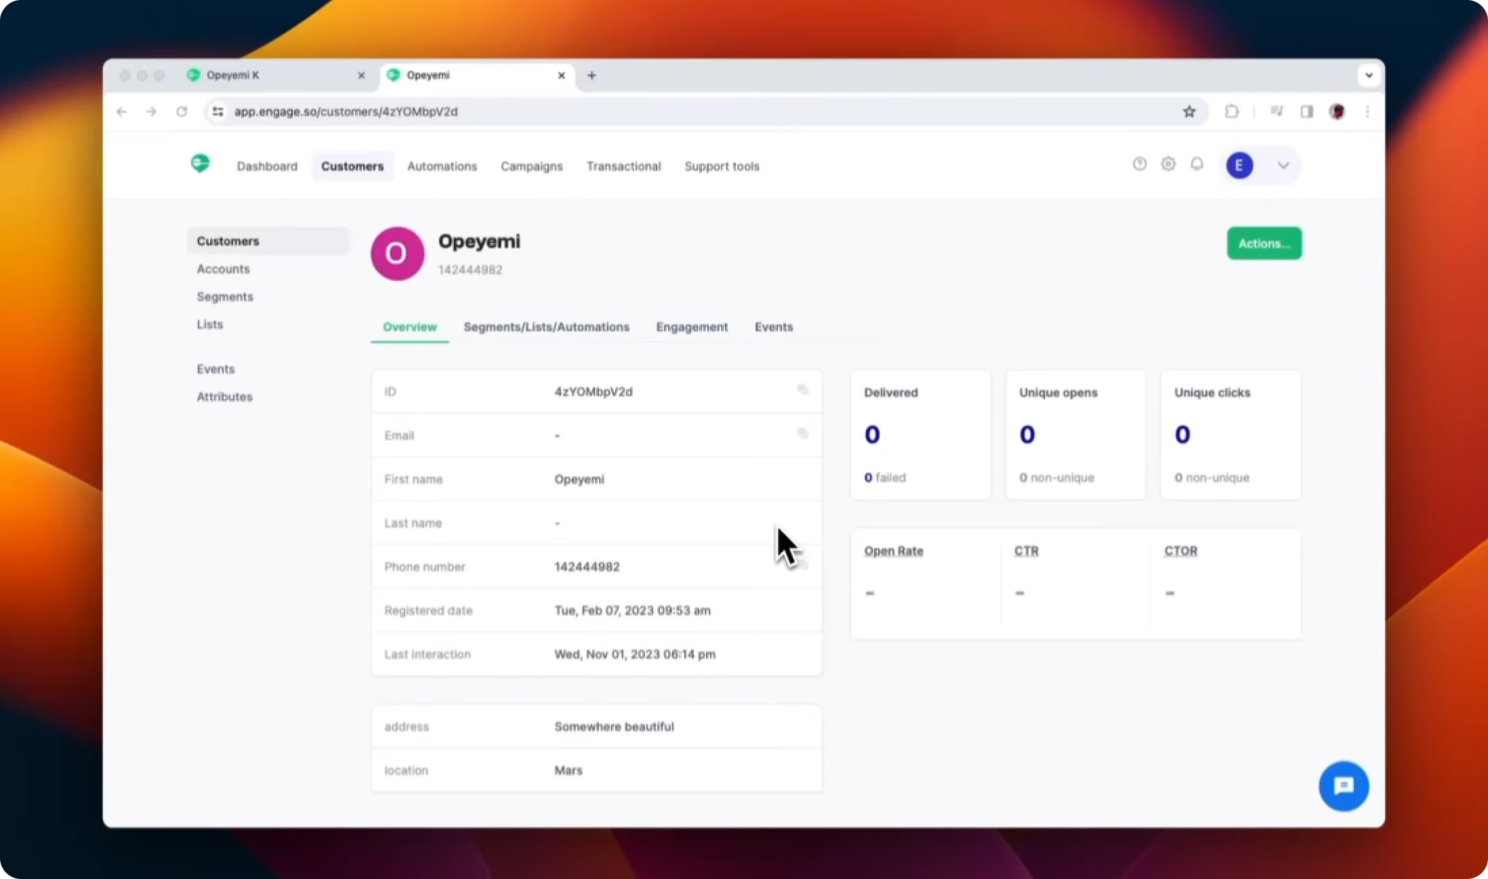The width and height of the screenshot is (1488, 879).
Task: Reload the page
Action: click(x=181, y=112)
